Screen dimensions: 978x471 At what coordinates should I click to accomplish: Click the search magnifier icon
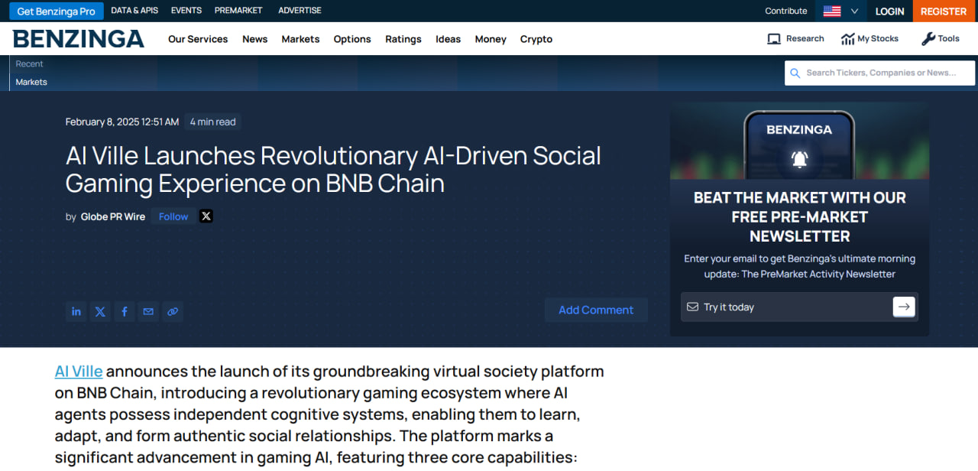796,73
